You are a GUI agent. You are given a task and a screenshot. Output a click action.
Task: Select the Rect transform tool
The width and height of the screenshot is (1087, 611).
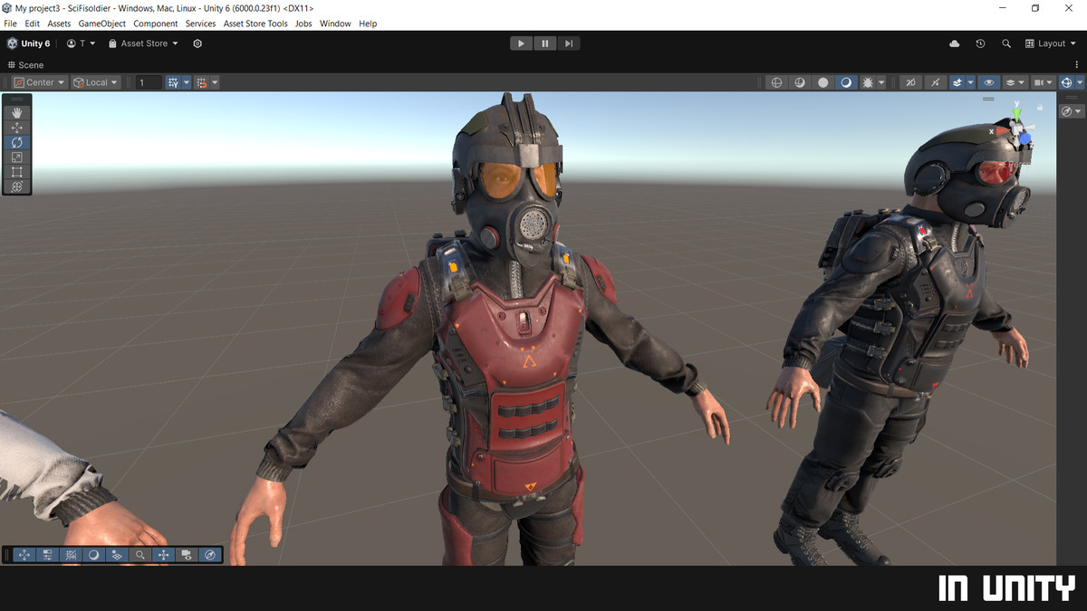[x=16, y=171]
